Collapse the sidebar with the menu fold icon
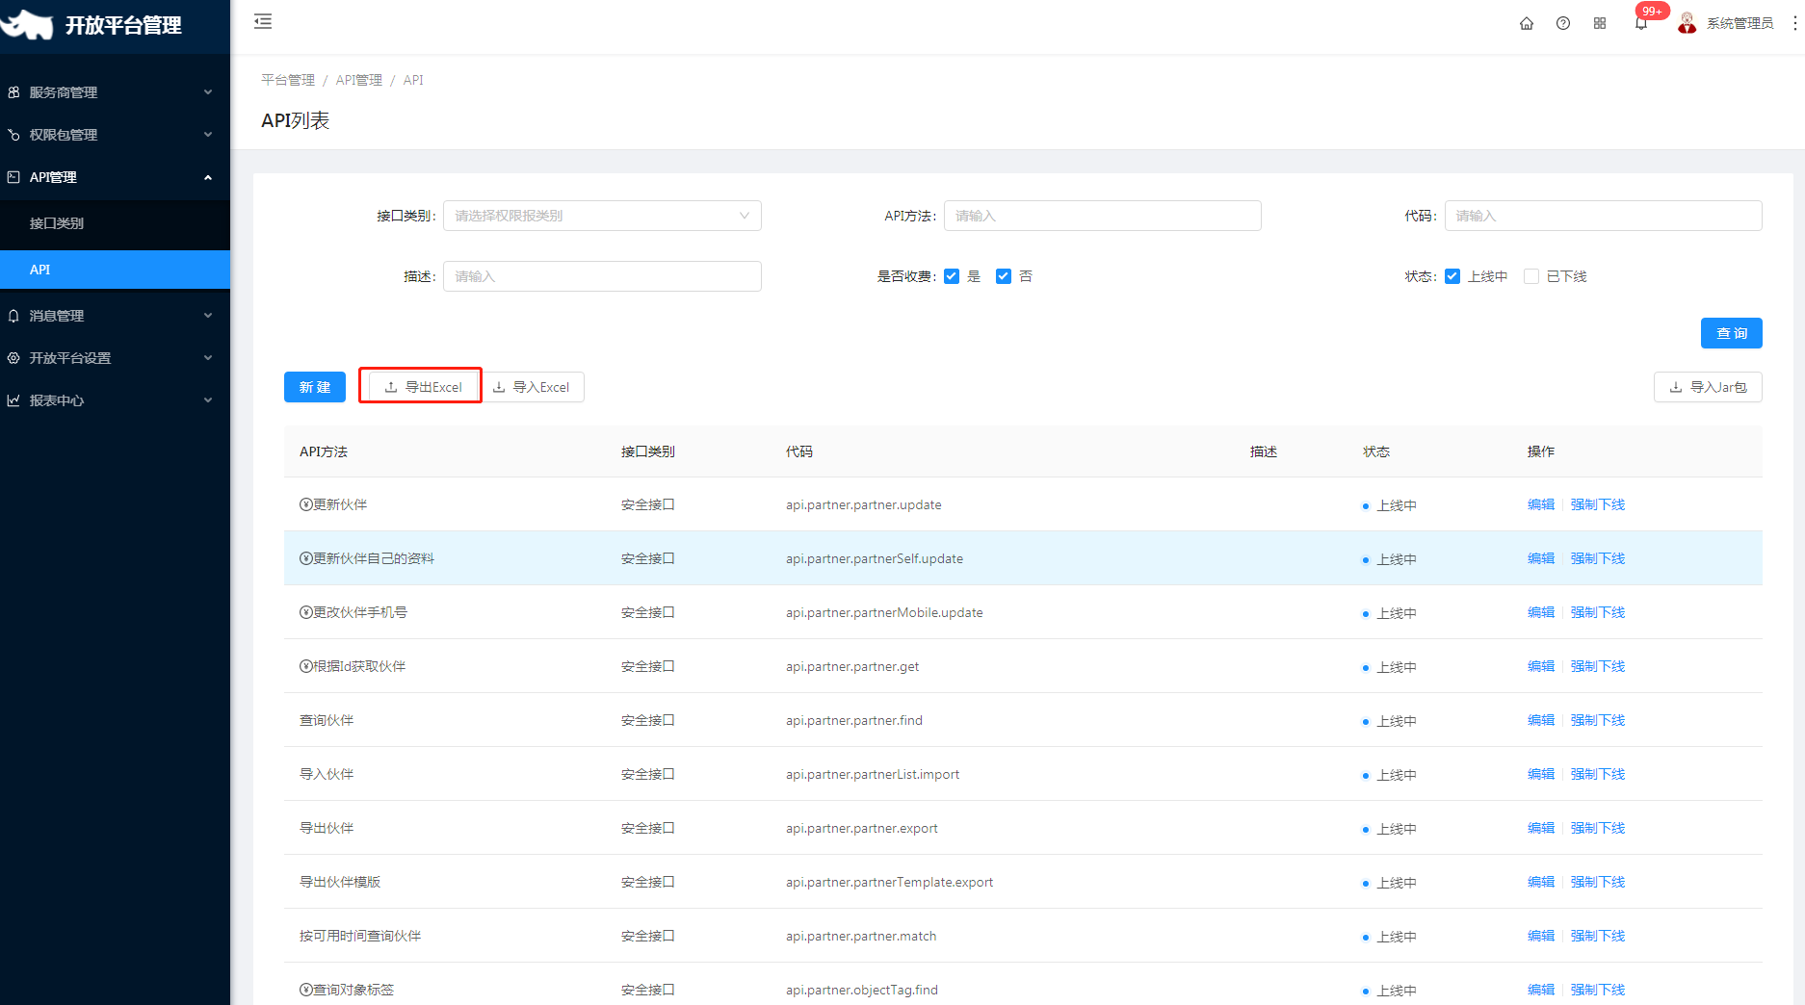Image resolution: width=1805 pixels, height=1005 pixels. [263, 22]
